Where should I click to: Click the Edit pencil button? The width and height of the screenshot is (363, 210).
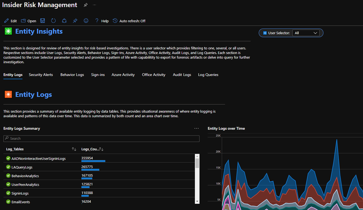(x=11, y=21)
